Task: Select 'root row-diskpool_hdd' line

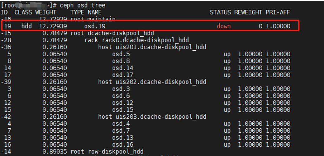Action: pyautogui.click(x=107, y=152)
